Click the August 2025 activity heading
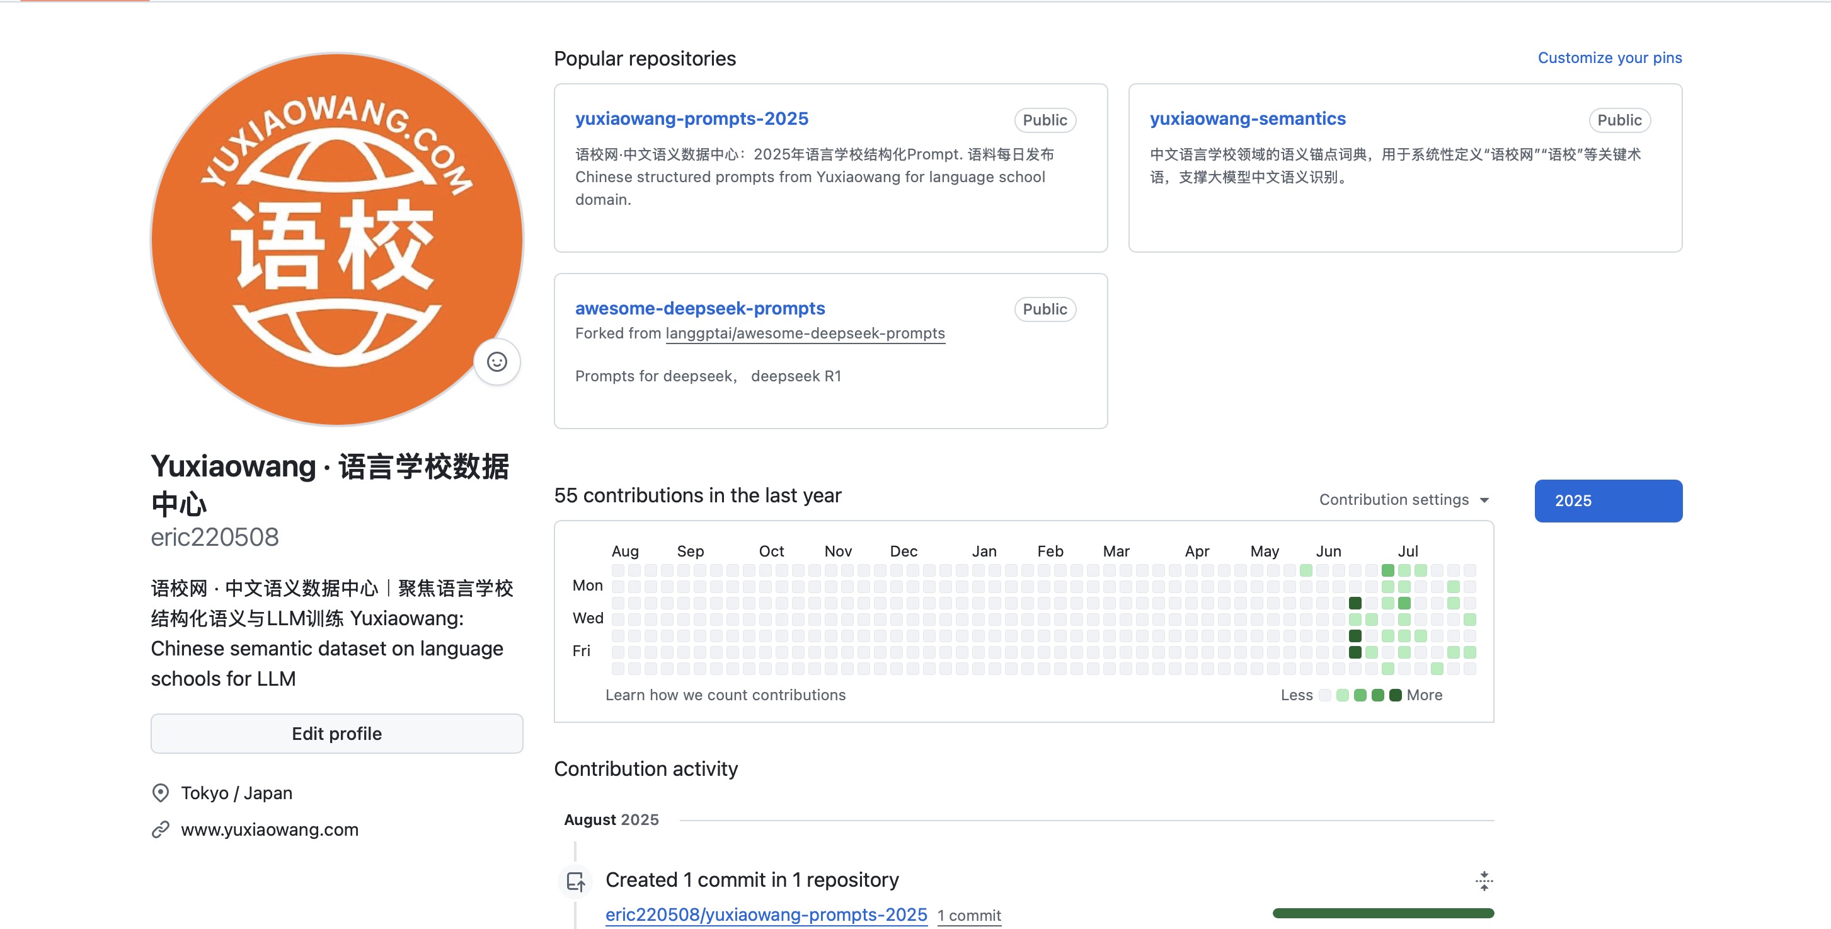The height and width of the screenshot is (929, 1831). click(611, 819)
